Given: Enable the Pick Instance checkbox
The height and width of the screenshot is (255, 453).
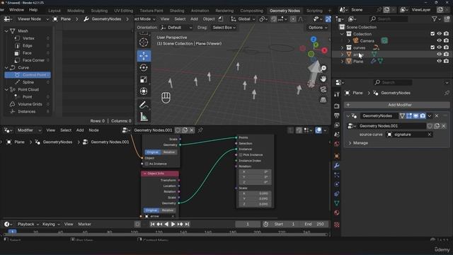Looking at the screenshot, I should 241,155.
